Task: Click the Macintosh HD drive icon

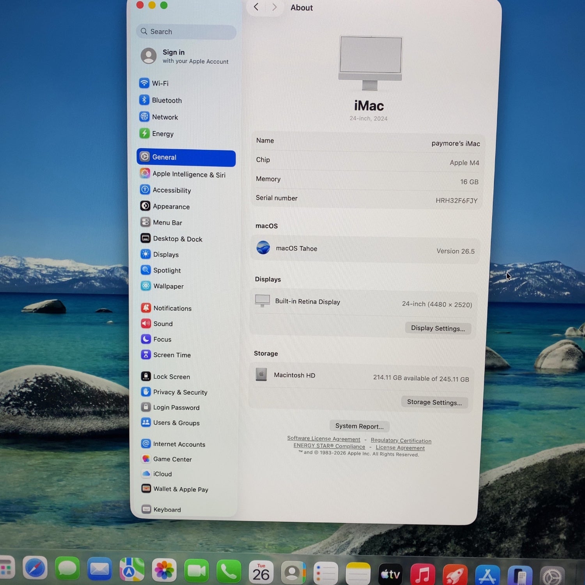Action: coord(261,374)
